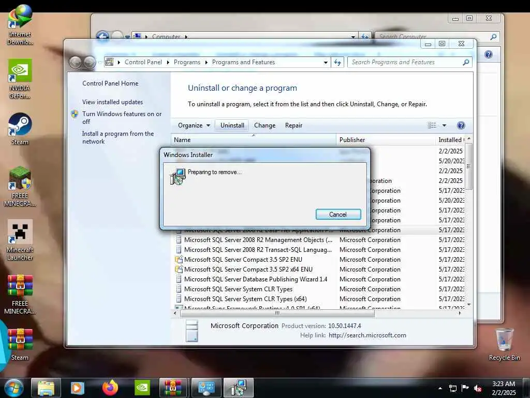Image resolution: width=530 pixels, height=398 pixels.
Task: Open FREEE MINECRA WinRAR archive icon
Action: pos(20,294)
